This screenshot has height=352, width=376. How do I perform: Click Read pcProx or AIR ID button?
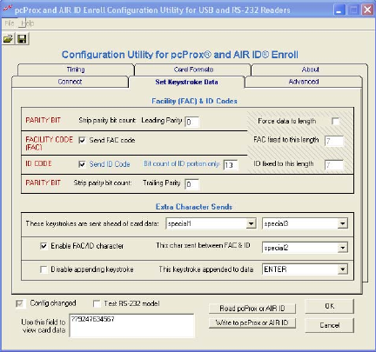252,309
